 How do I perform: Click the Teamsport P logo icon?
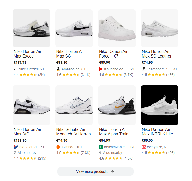[144, 69]
